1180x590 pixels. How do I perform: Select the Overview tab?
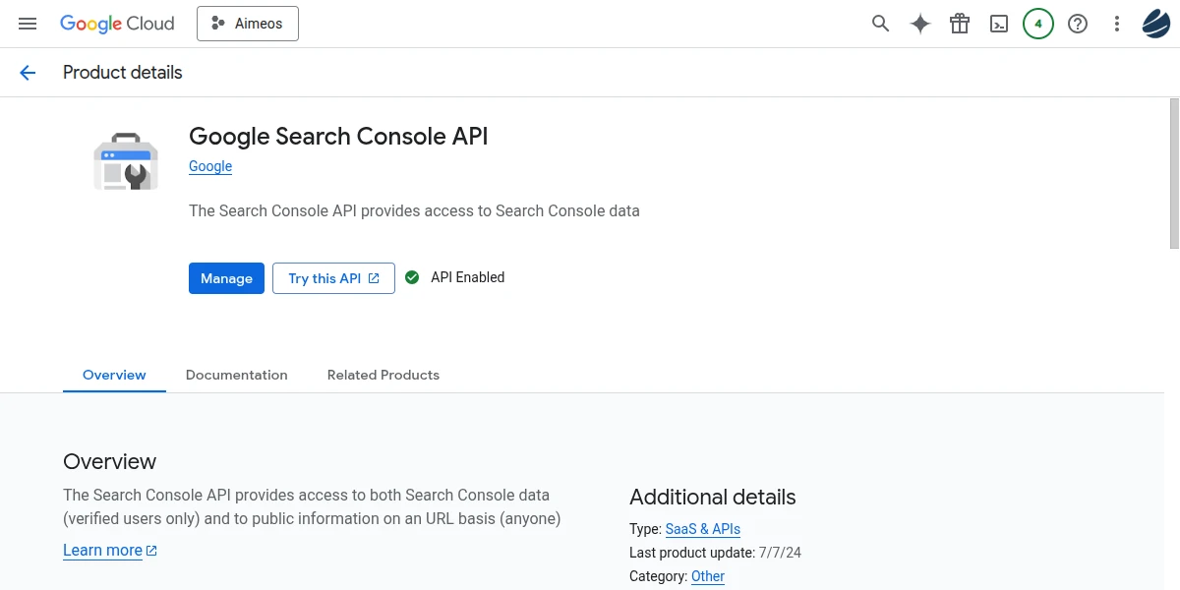coord(114,375)
